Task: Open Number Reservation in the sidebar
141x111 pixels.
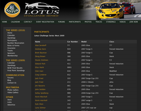Action: click(16, 43)
